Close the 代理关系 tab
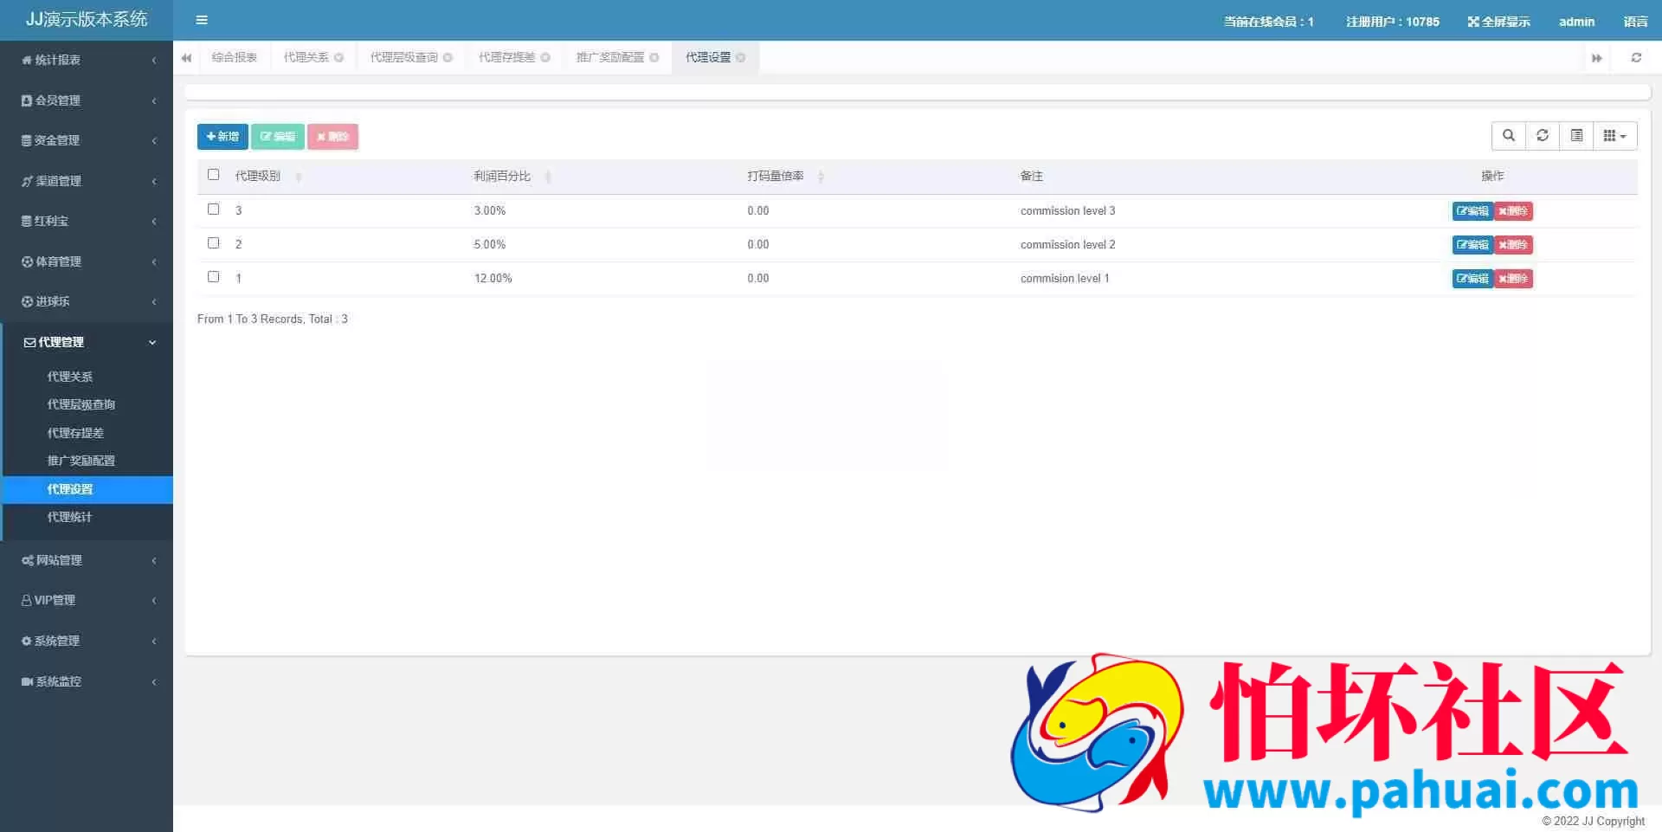 [339, 58]
